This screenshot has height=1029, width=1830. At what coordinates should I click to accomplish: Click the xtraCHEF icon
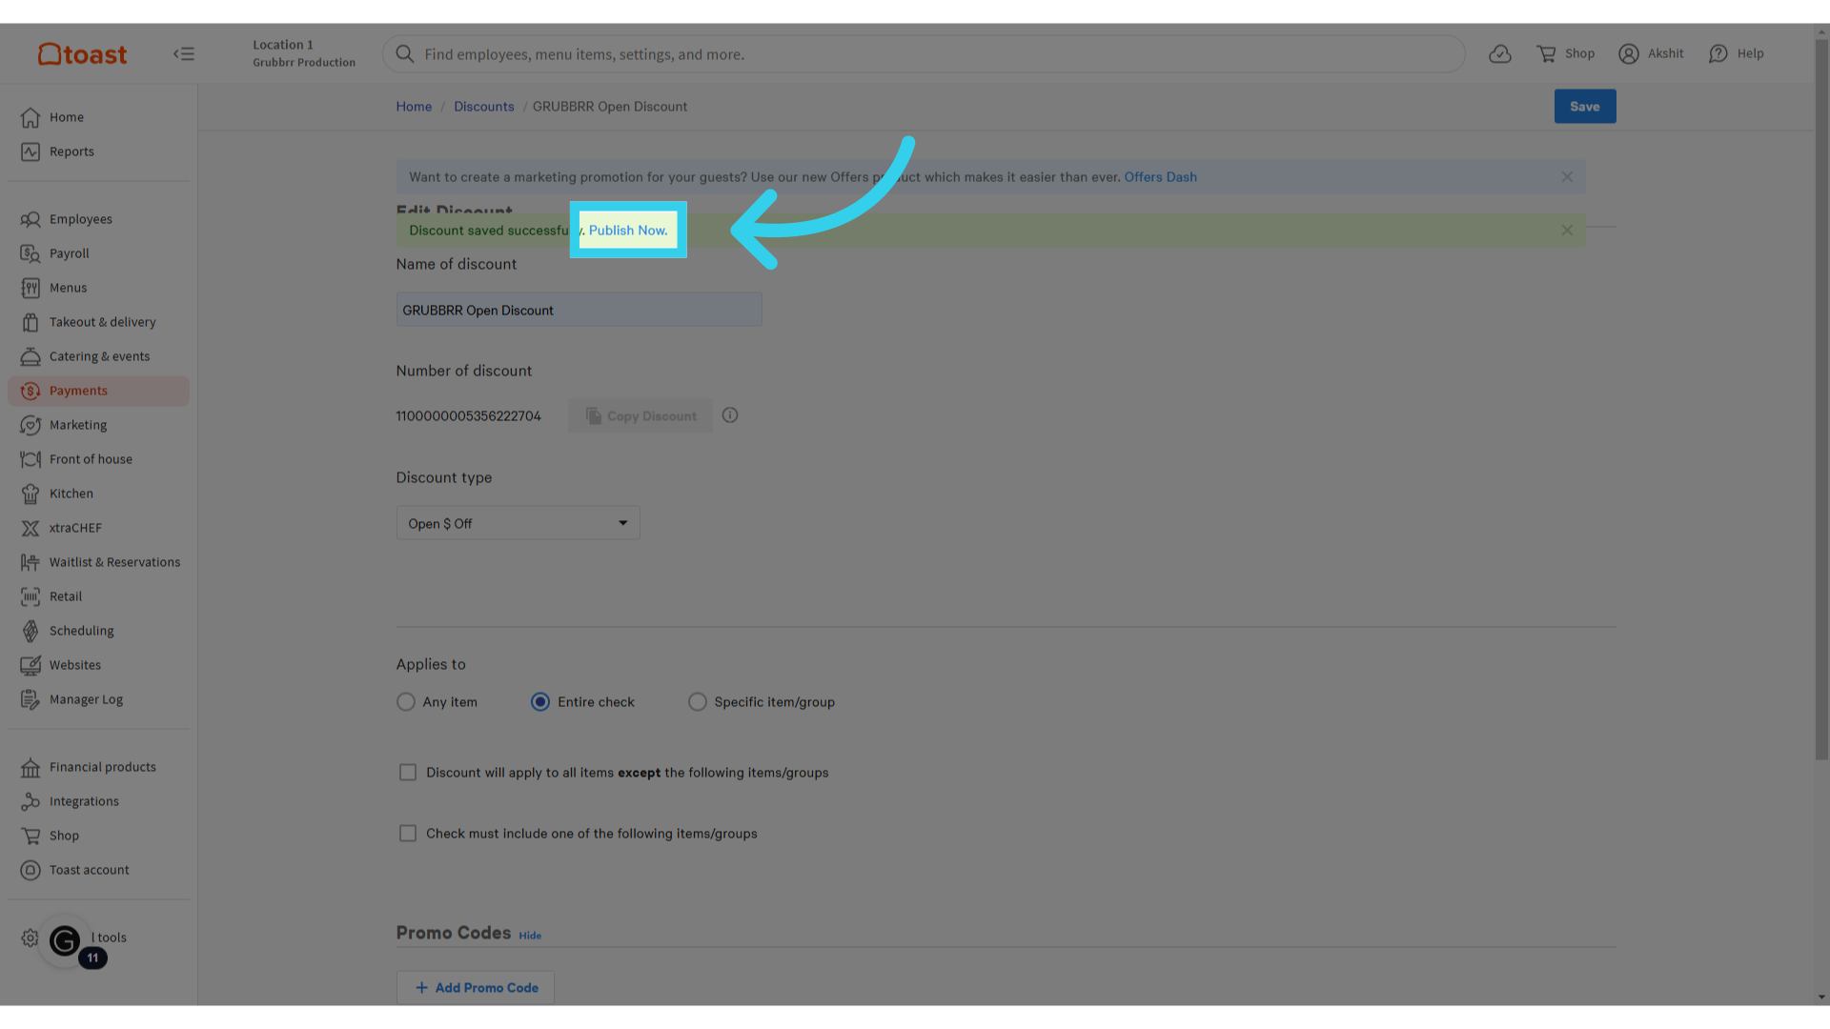click(30, 528)
